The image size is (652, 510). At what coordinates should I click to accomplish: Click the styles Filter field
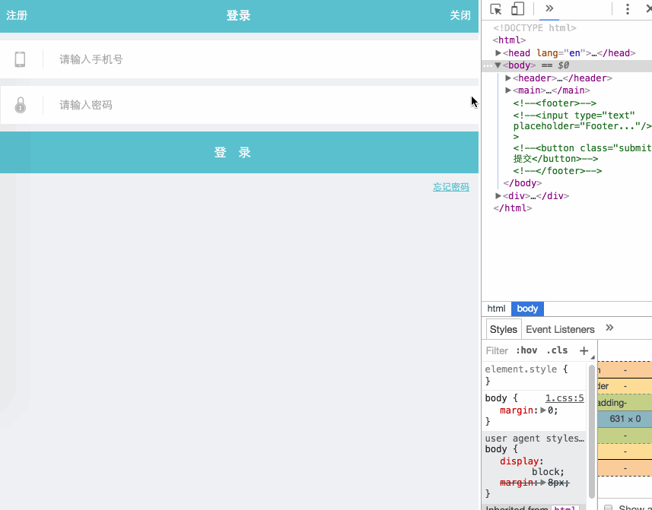pyautogui.click(x=498, y=351)
